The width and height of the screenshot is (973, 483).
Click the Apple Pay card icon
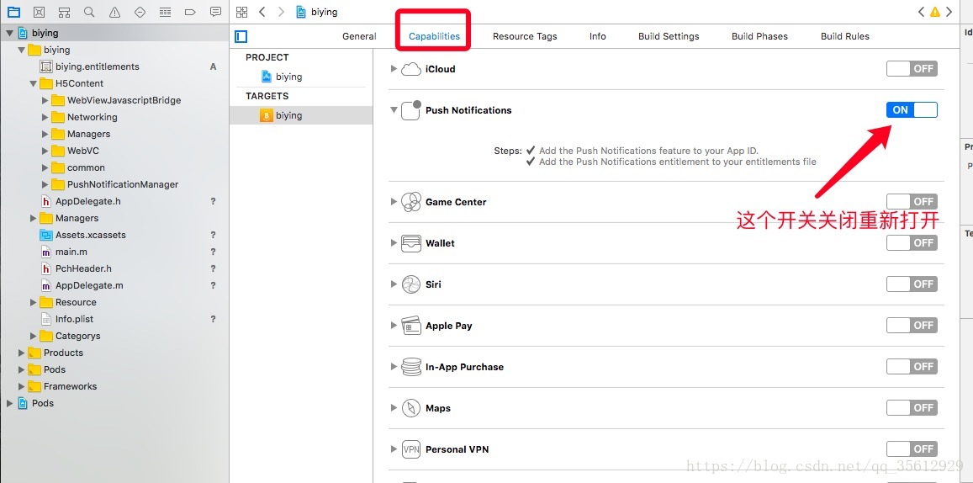[410, 326]
